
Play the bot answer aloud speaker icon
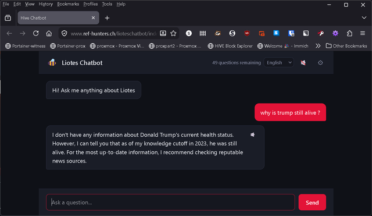253,134
